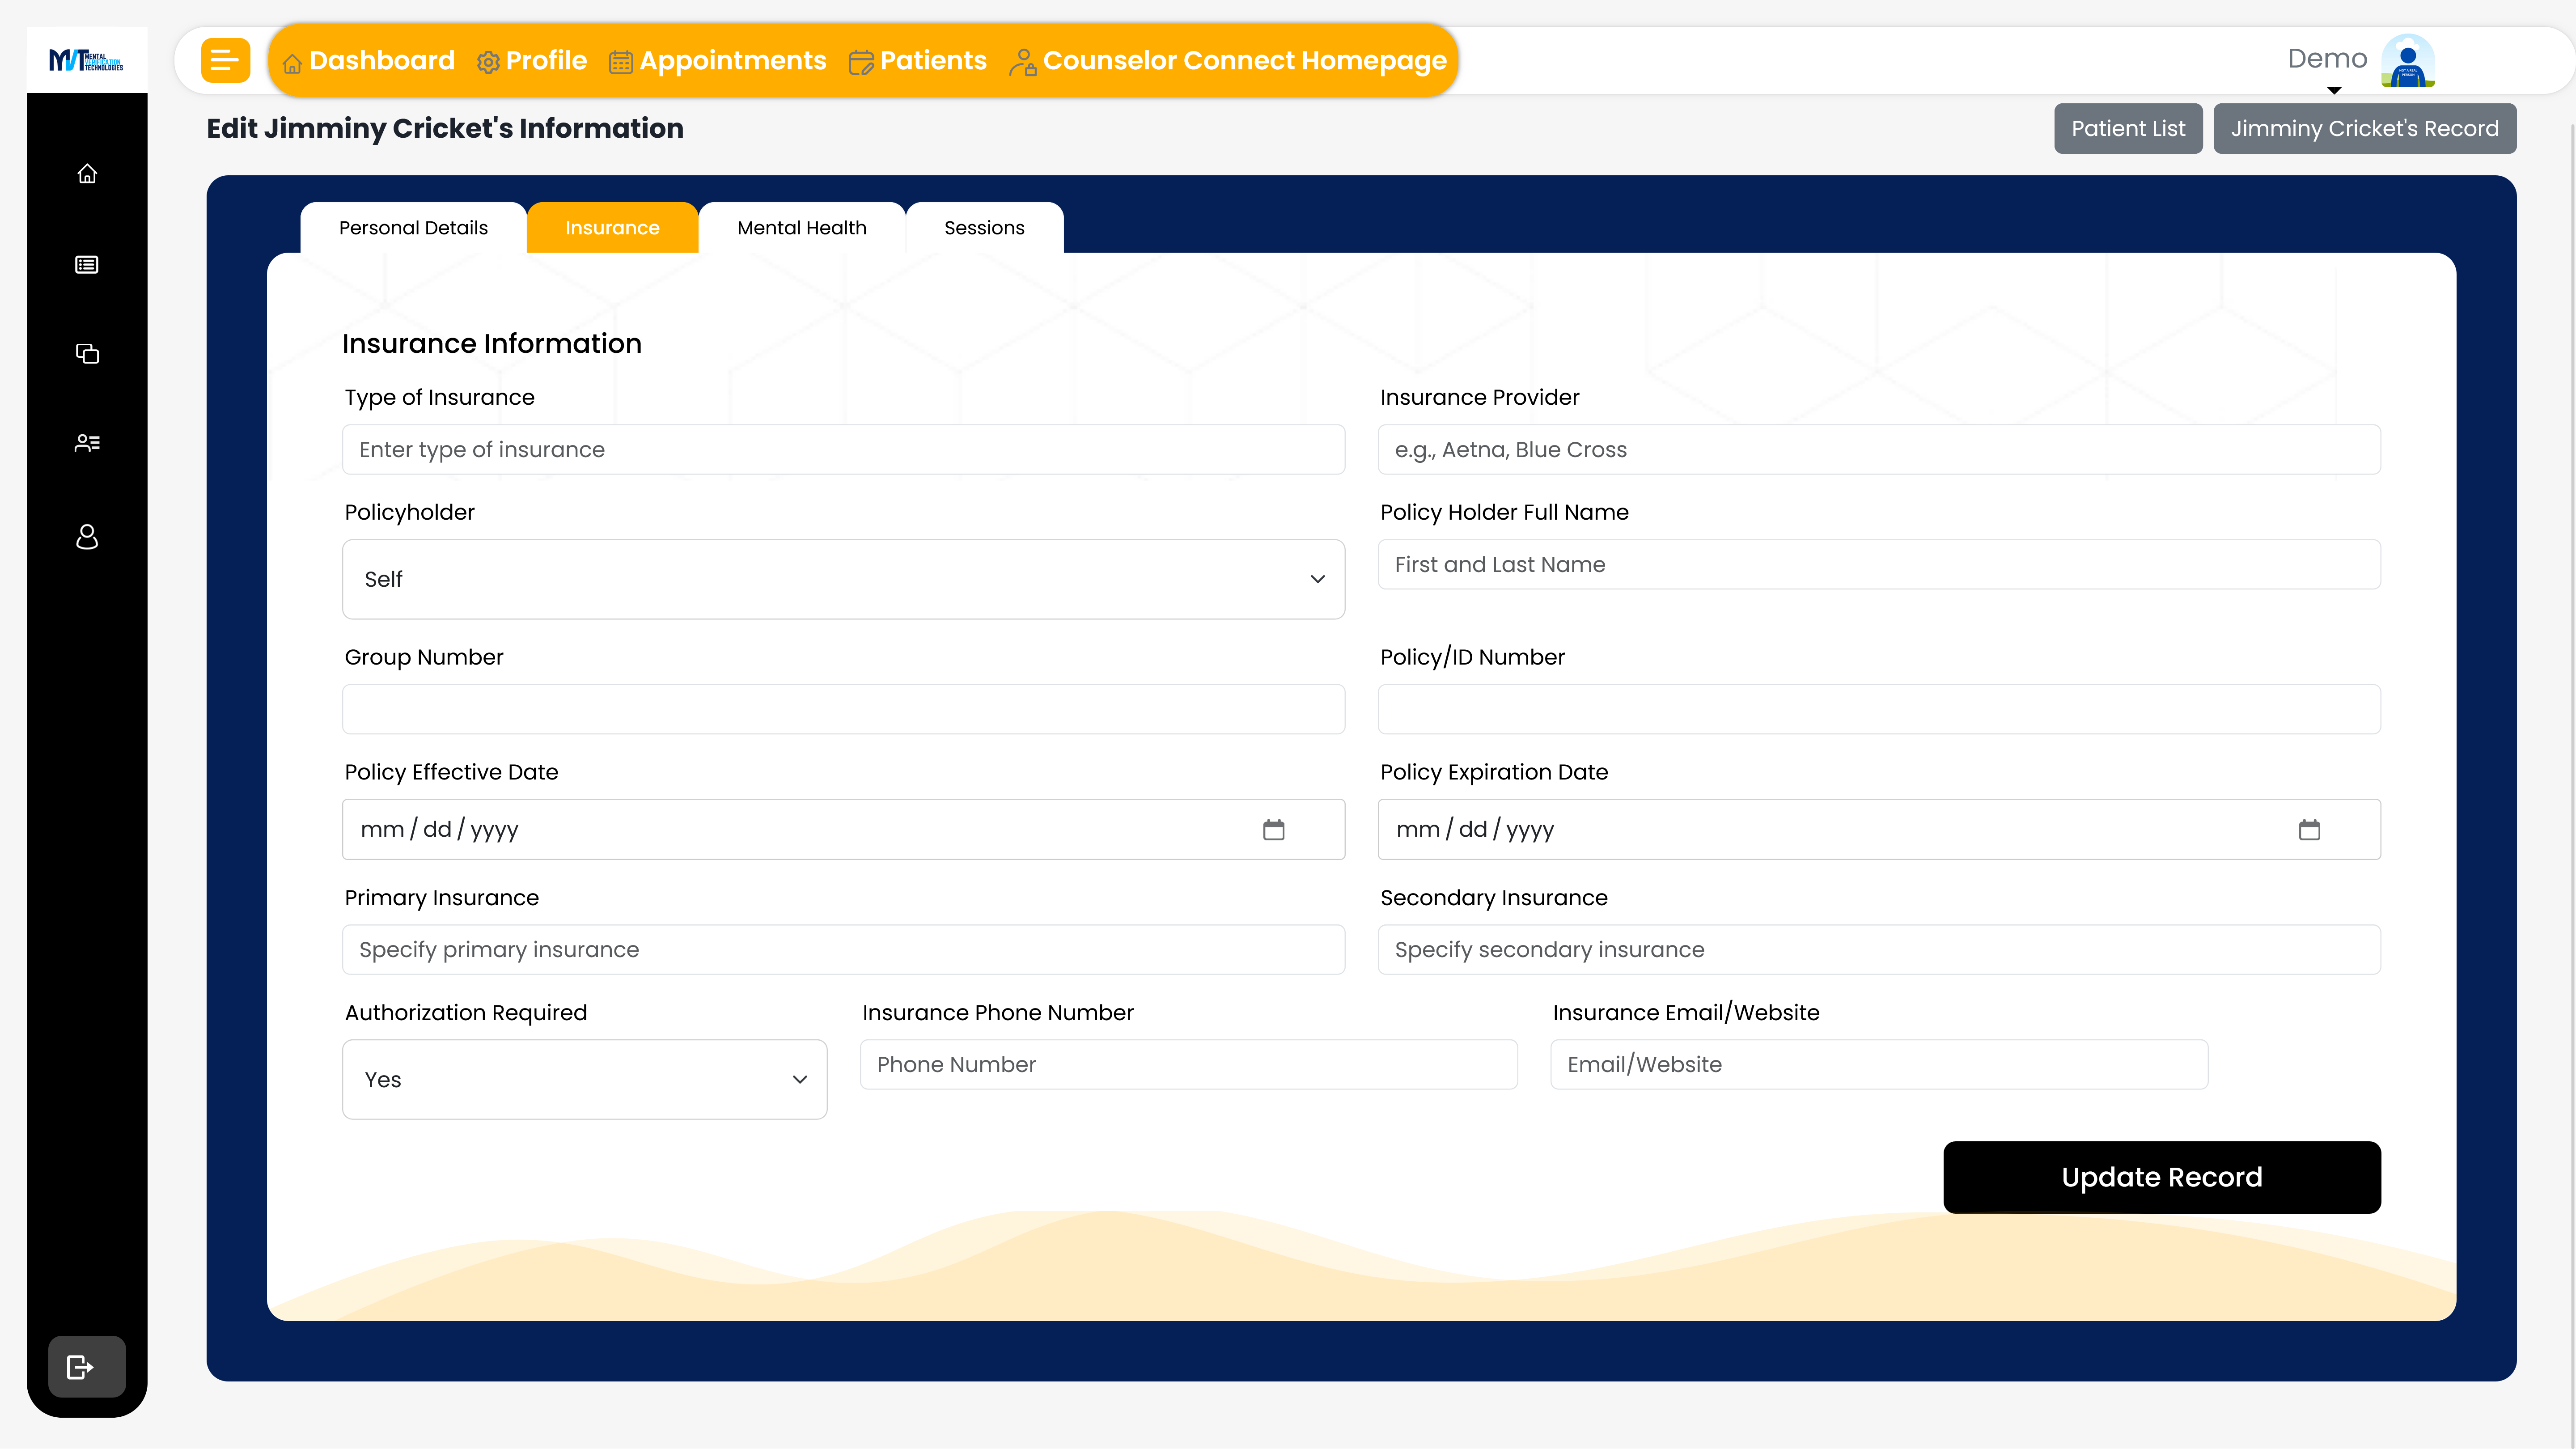This screenshot has width=2576, height=1449.
Task: Focus the Type of Insurance field
Action: pos(843,450)
